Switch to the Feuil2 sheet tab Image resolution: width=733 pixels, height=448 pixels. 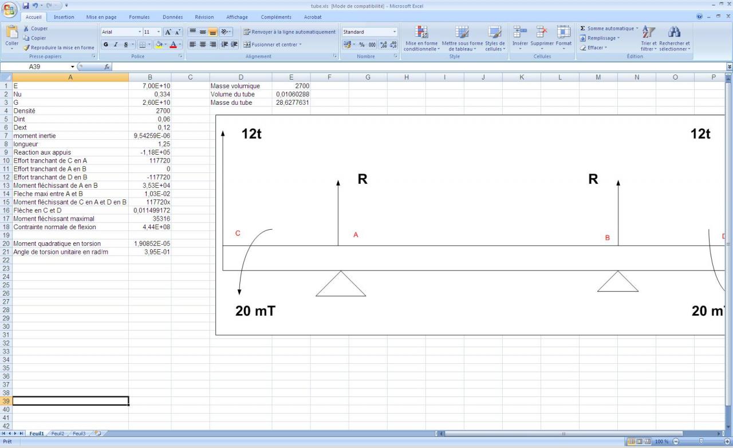pyautogui.click(x=58, y=434)
